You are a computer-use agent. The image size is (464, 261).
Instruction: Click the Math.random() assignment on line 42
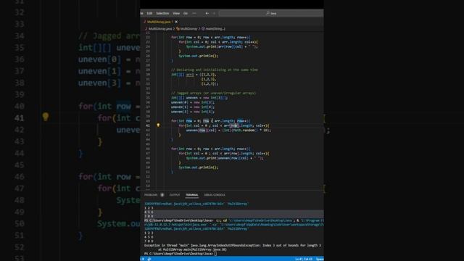coord(228,130)
